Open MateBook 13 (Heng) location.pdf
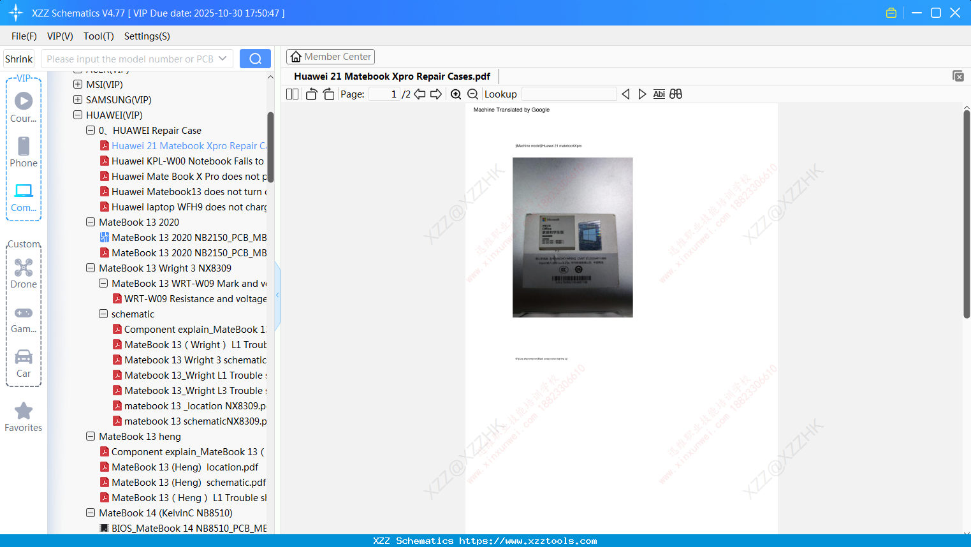 [x=179, y=467]
